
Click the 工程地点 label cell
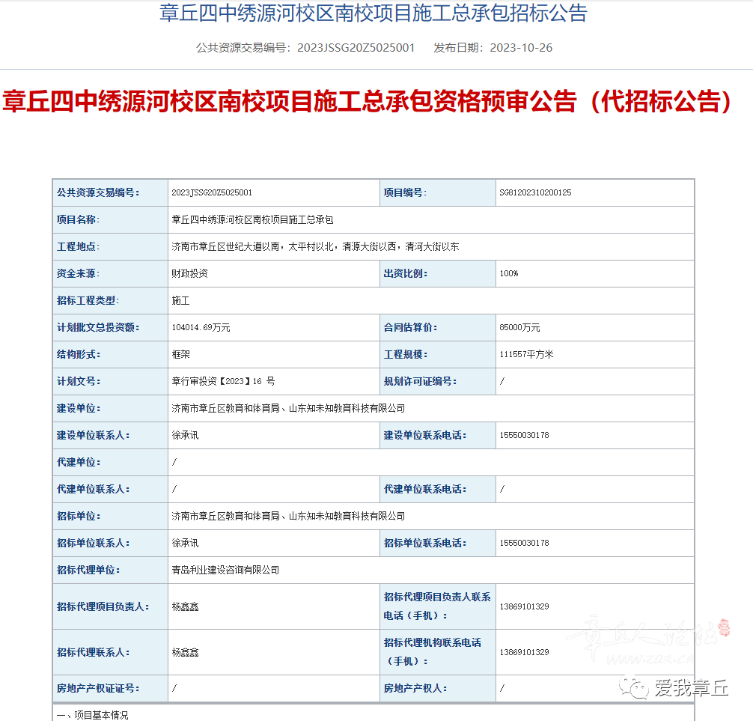[111, 246]
